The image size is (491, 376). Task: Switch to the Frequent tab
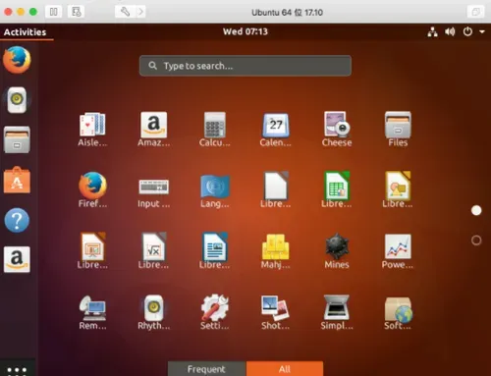point(206,369)
